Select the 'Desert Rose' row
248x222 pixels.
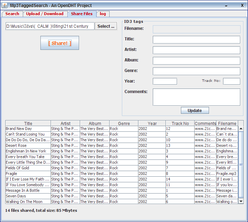(122, 145)
